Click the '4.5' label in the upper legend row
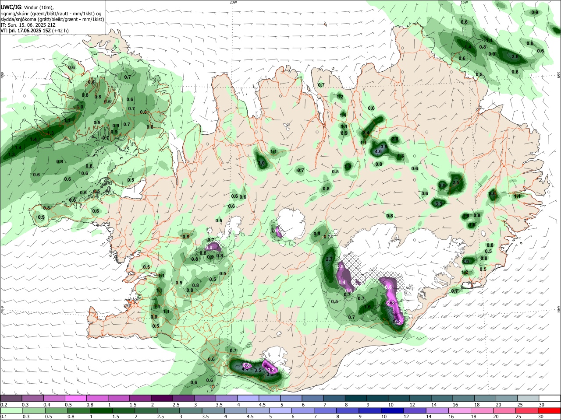 [x=262, y=405]
